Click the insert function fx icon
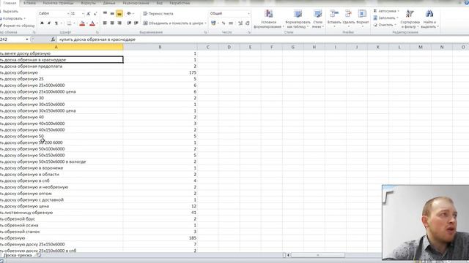Viewport: 469px width, 263px height. pyautogui.click(x=53, y=39)
